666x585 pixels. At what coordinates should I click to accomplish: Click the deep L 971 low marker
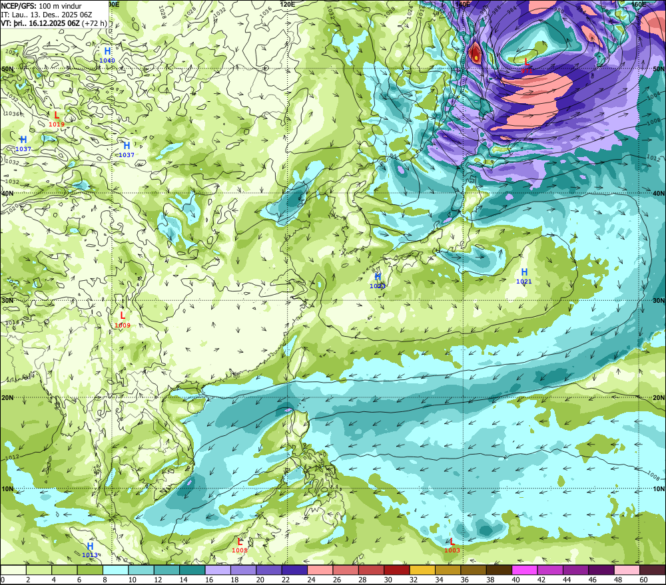(x=527, y=67)
